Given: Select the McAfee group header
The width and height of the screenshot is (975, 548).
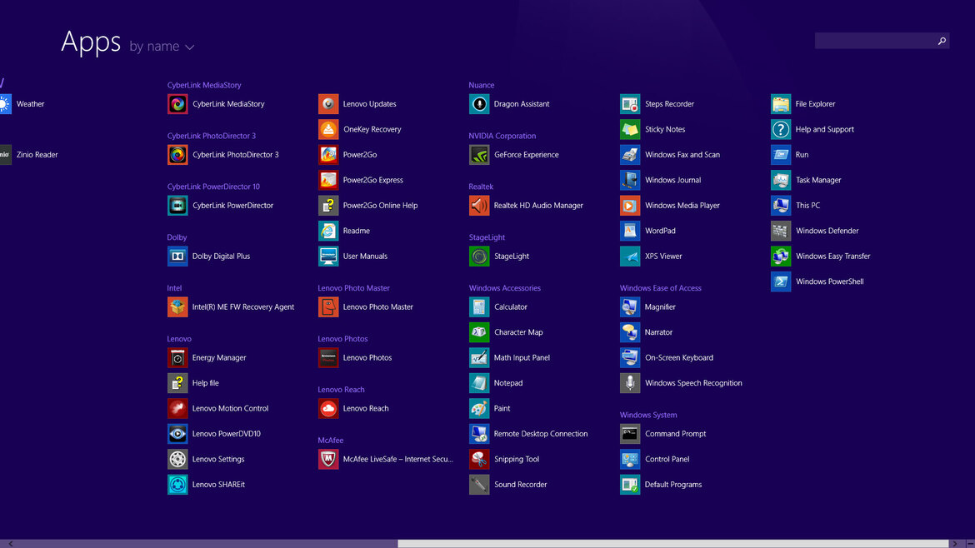Looking at the screenshot, I should (331, 441).
